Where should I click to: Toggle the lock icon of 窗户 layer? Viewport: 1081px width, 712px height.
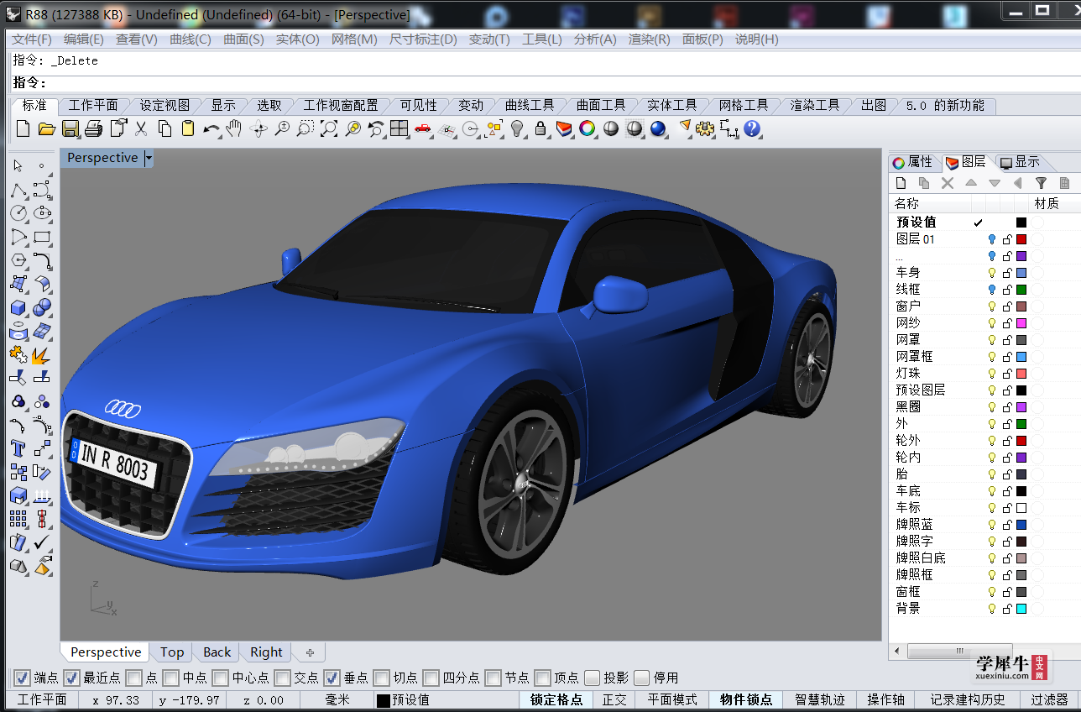pos(1007,306)
